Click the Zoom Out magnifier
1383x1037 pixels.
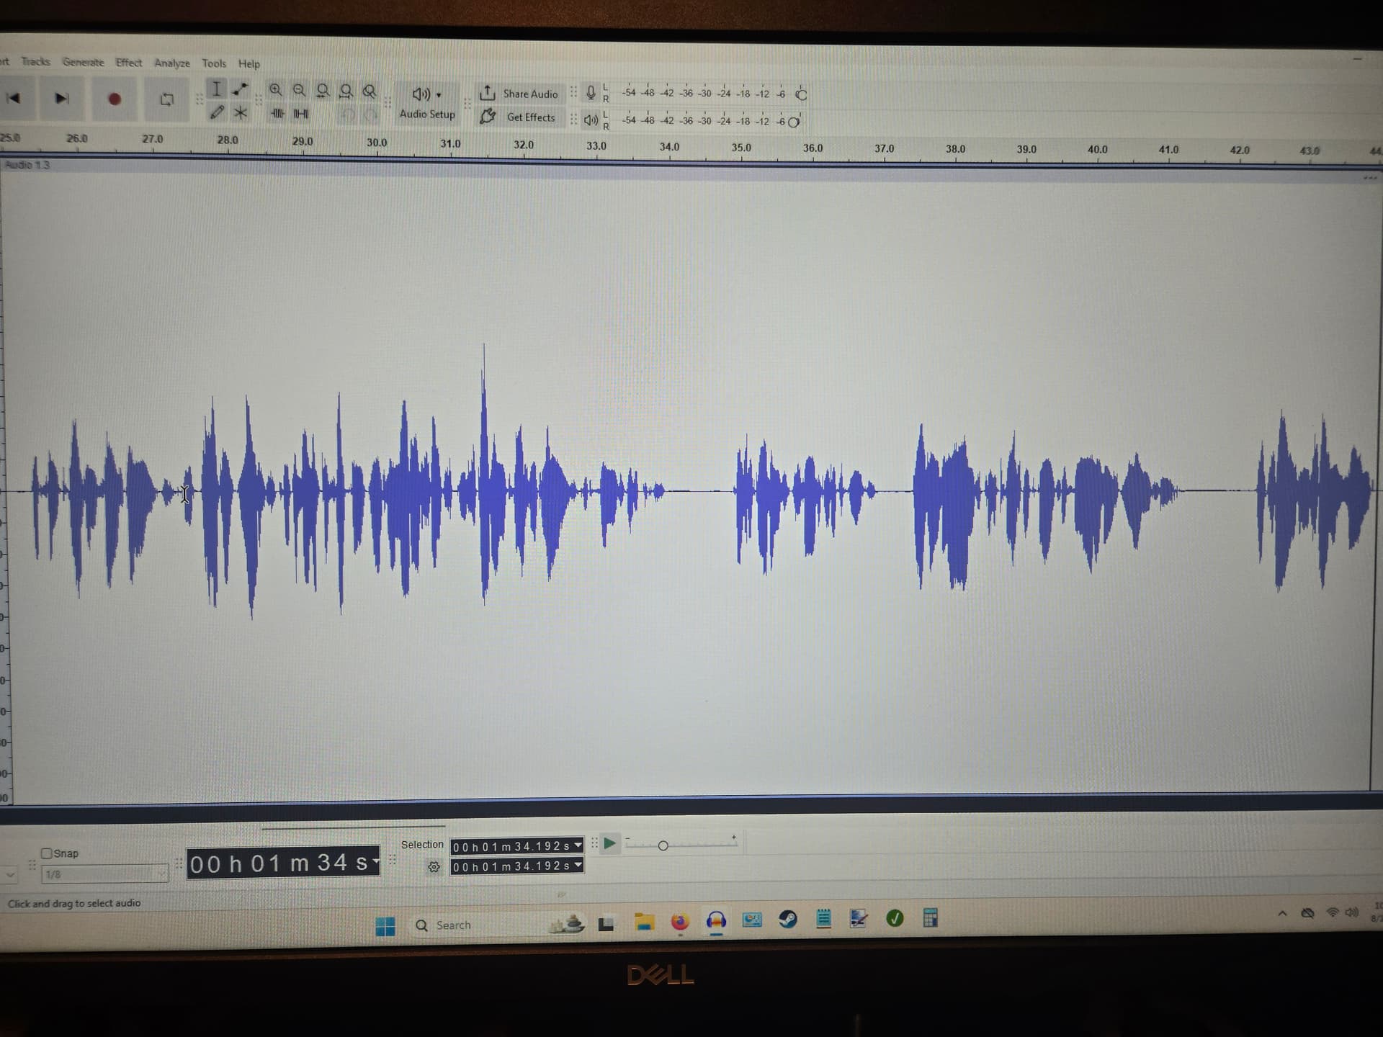[x=299, y=90]
